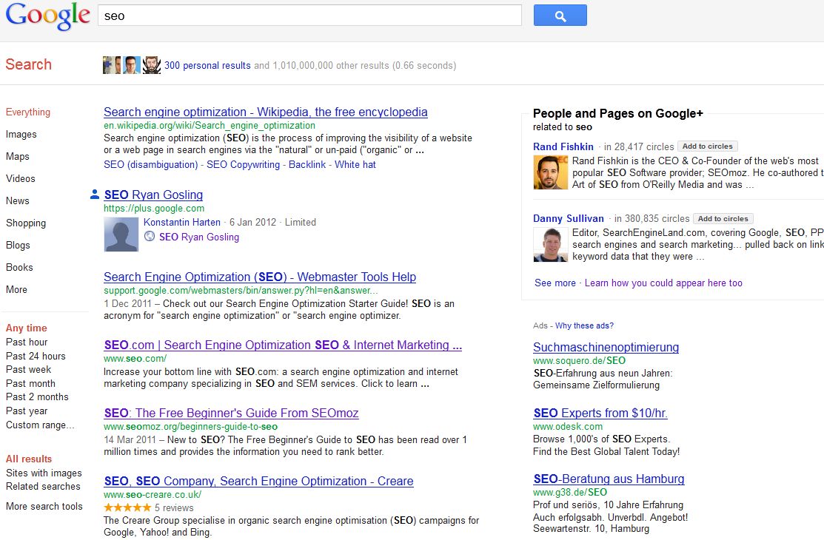Select Sites with images filter
This screenshot has width=824, height=540.
(x=44, y=473)
